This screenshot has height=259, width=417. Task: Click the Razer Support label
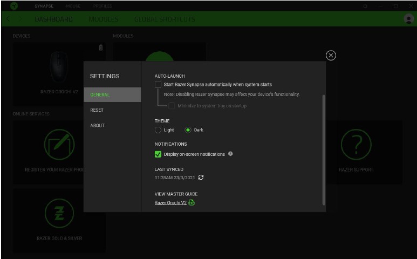click(x=356, y=169)
